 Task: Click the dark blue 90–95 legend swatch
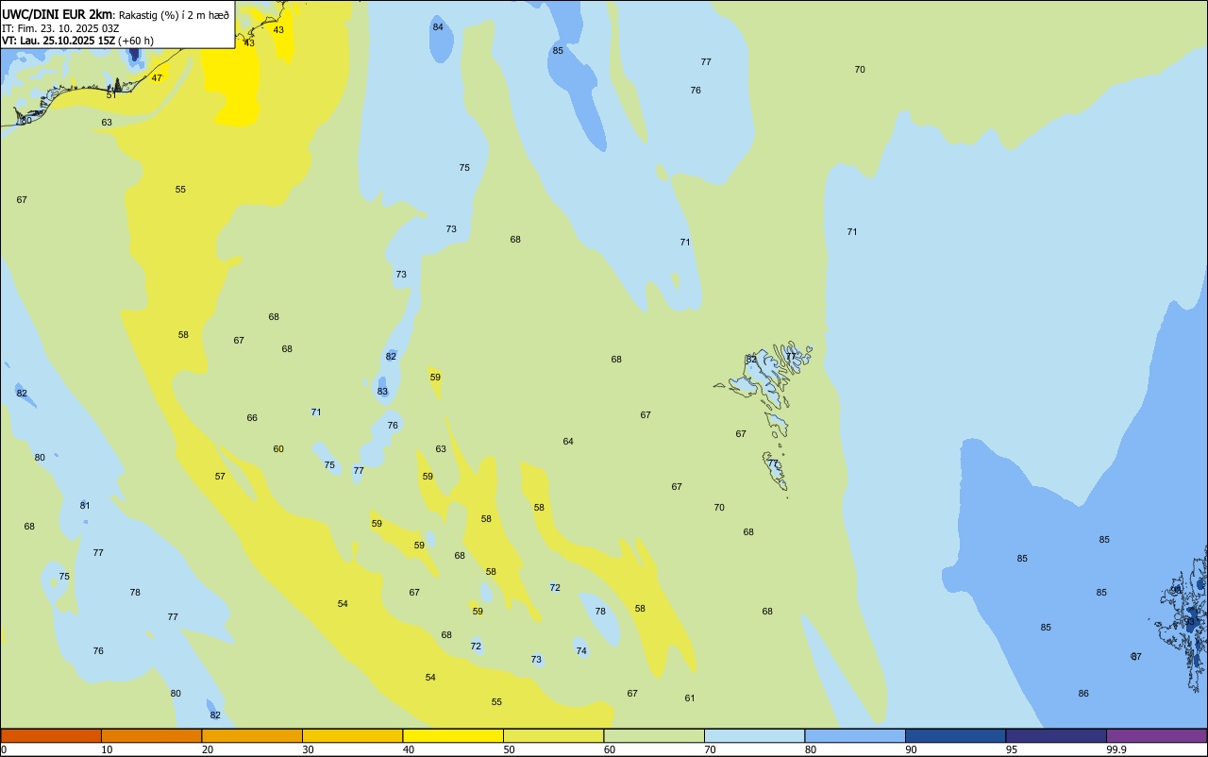955,735
